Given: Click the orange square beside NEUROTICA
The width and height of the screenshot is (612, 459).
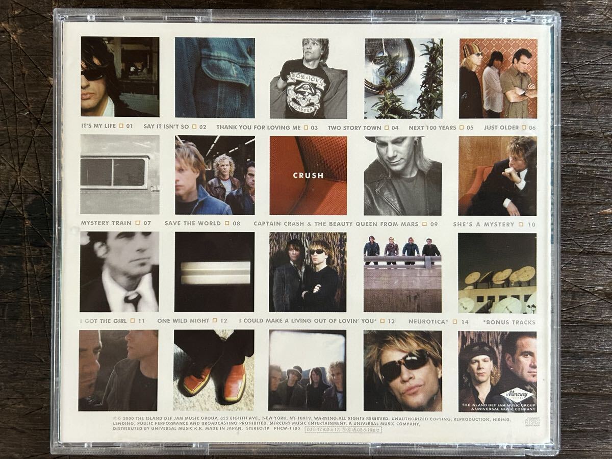Looking at the screenshot, I should point(454,321).
